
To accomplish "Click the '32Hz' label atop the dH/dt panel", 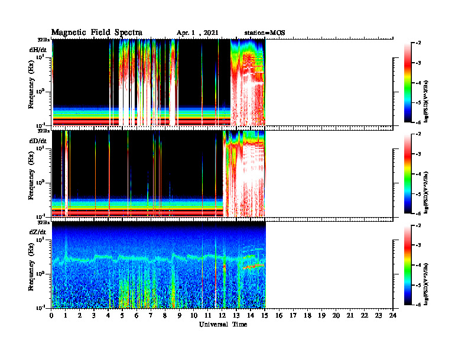I will pos(44,39).
